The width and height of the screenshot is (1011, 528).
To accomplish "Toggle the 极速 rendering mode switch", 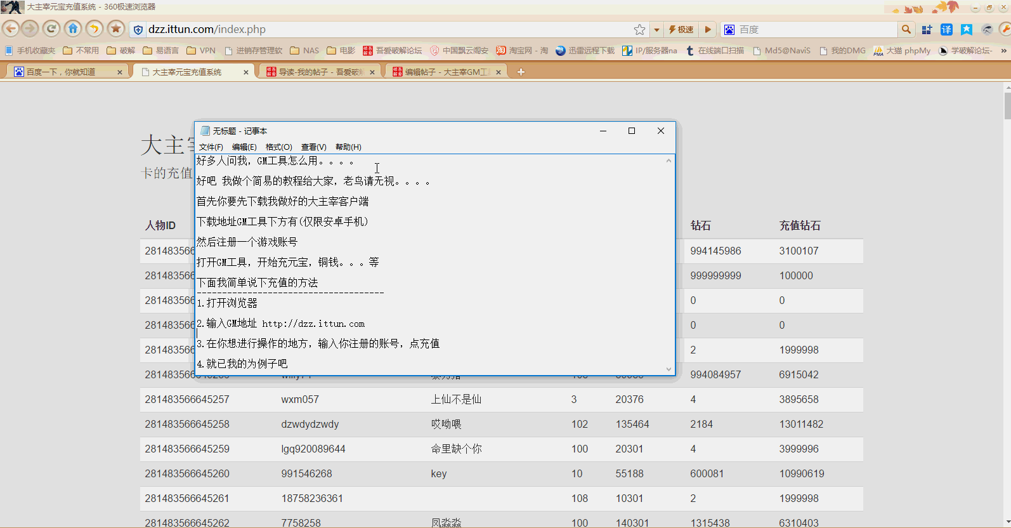I will [x=681, y=30].
